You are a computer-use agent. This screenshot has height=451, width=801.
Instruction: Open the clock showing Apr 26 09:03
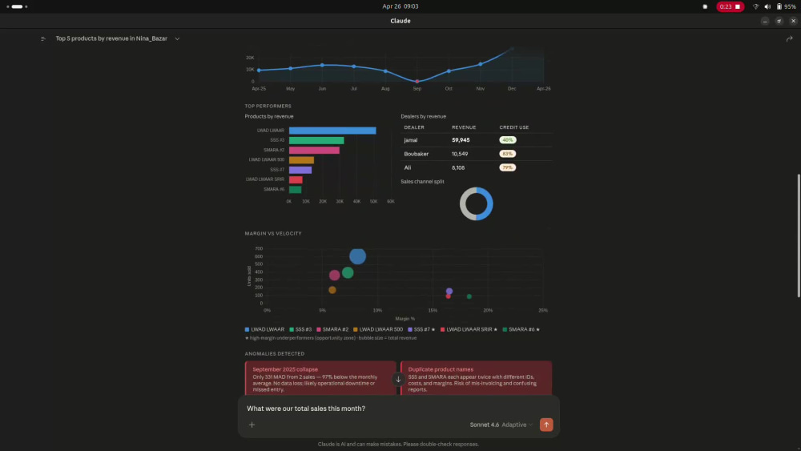400,6
